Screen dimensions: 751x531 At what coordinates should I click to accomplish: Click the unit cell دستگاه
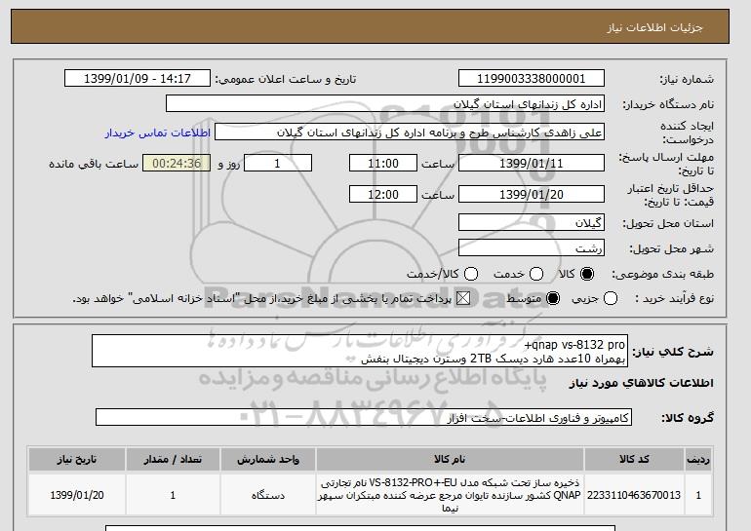[x=268, y=495]
